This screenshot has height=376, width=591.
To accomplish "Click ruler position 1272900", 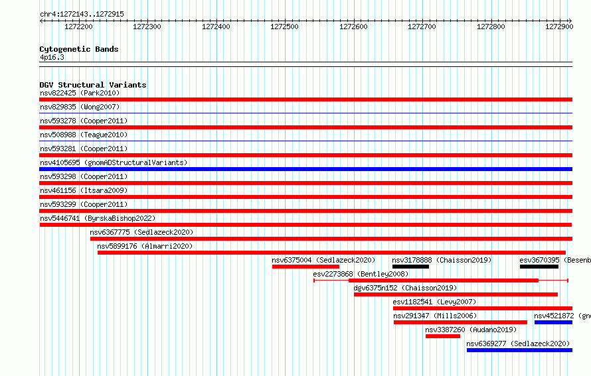I will tap(559, 27).
